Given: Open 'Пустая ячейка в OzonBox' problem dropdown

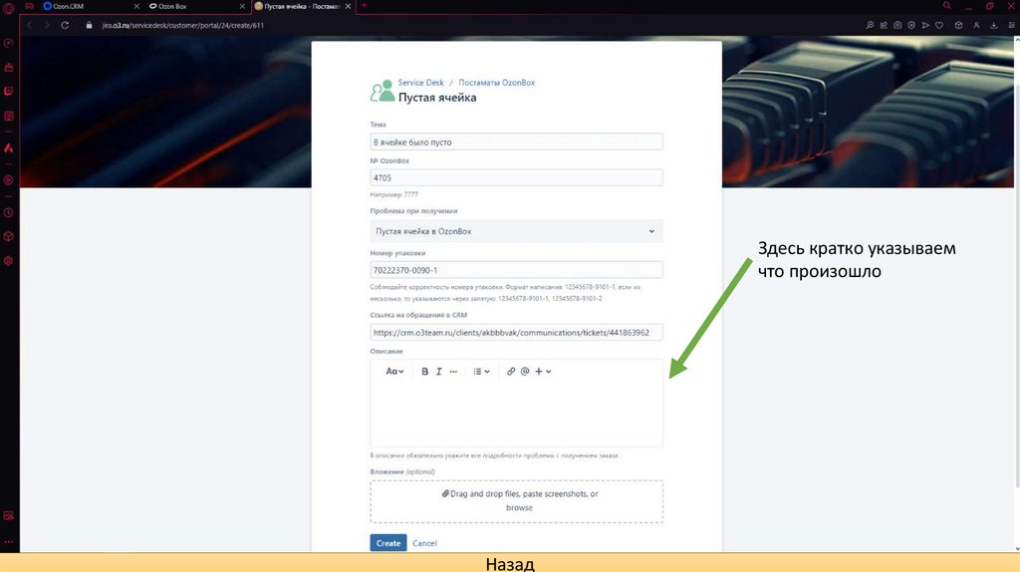Looking at the screenshot, I should pos(517,231).
